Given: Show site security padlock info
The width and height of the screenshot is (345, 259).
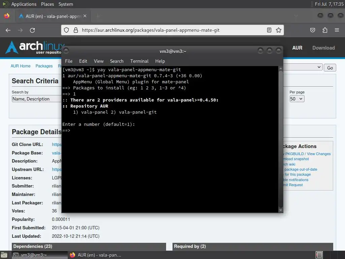Looking at the screenshot, I should [76, 30].
